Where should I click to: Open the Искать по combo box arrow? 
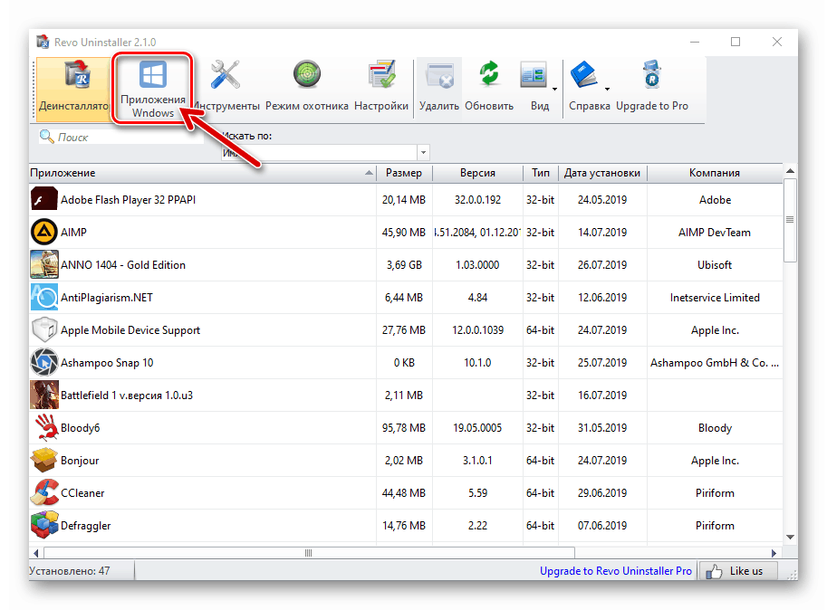coord(424,153)
